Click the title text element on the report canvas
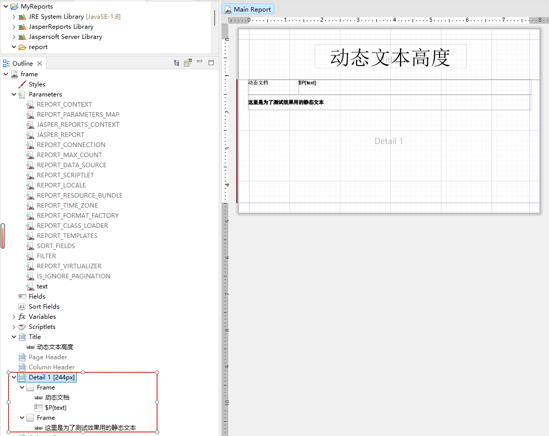 tap(390, 57)
